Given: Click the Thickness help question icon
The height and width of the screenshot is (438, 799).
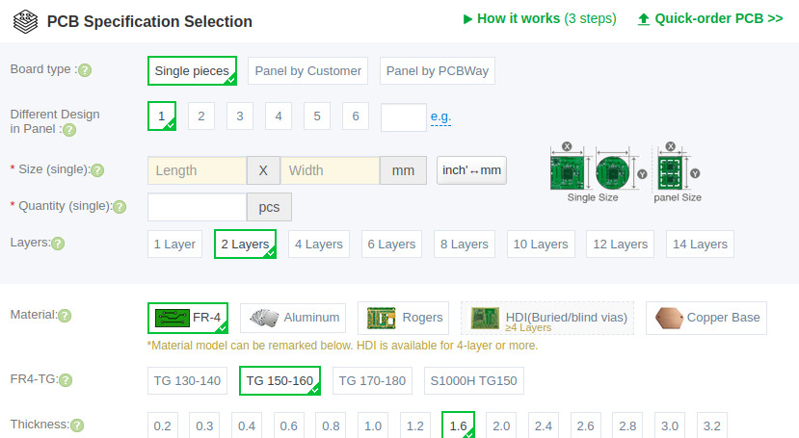Looking at the screenshot, I should coord(77,425).
